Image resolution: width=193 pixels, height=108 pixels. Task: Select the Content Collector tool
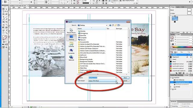(x=3, y=14)
